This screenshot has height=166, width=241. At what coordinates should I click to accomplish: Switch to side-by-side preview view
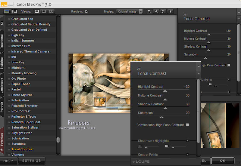51,11
